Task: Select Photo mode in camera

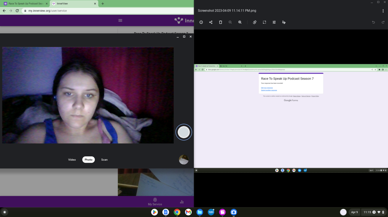Action: tap(89, 160)
